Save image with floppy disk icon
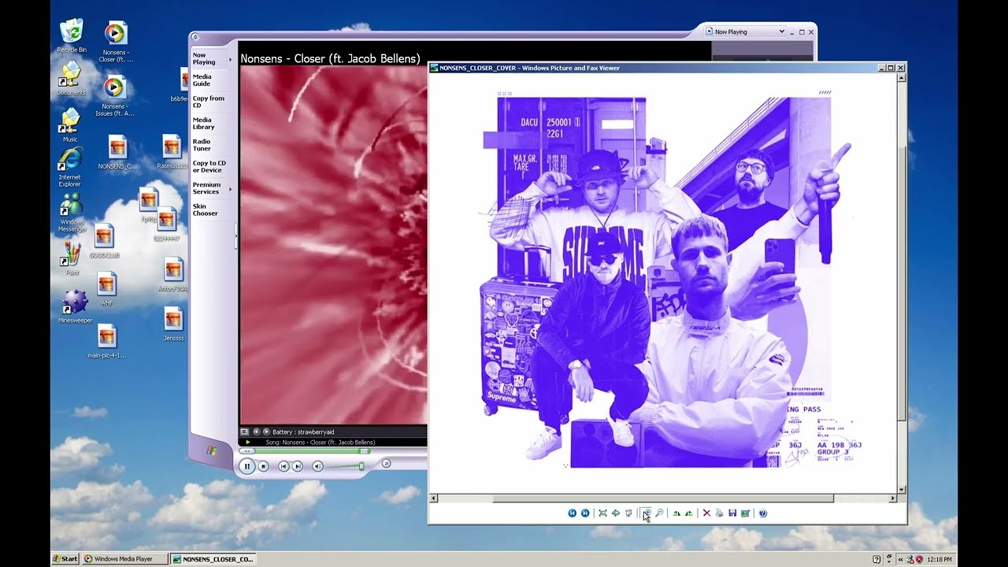The height and width of the screenshot is (567, 1008). point(732,513)
